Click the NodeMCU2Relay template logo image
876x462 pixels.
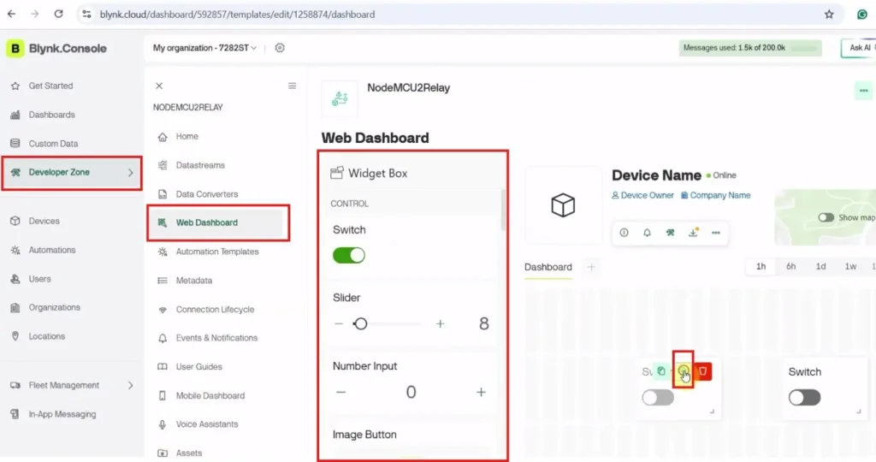(x=340, y=99)
